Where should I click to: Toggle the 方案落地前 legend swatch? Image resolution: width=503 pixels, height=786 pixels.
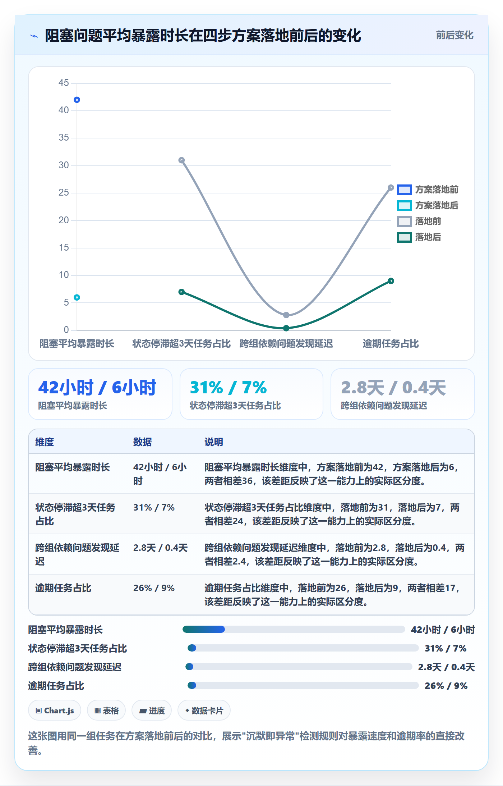click(x=404, y=189)
